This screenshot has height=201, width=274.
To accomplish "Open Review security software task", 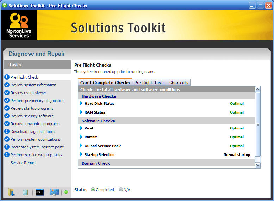I will click(x=32, y=116).
